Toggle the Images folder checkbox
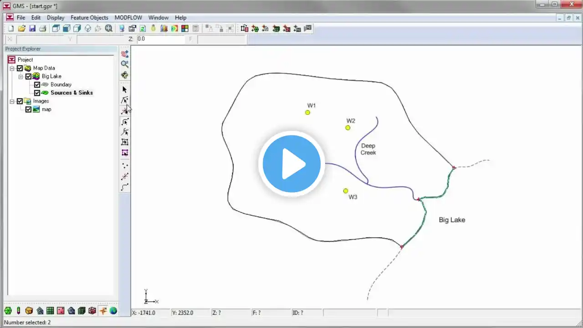 point(20,101)
